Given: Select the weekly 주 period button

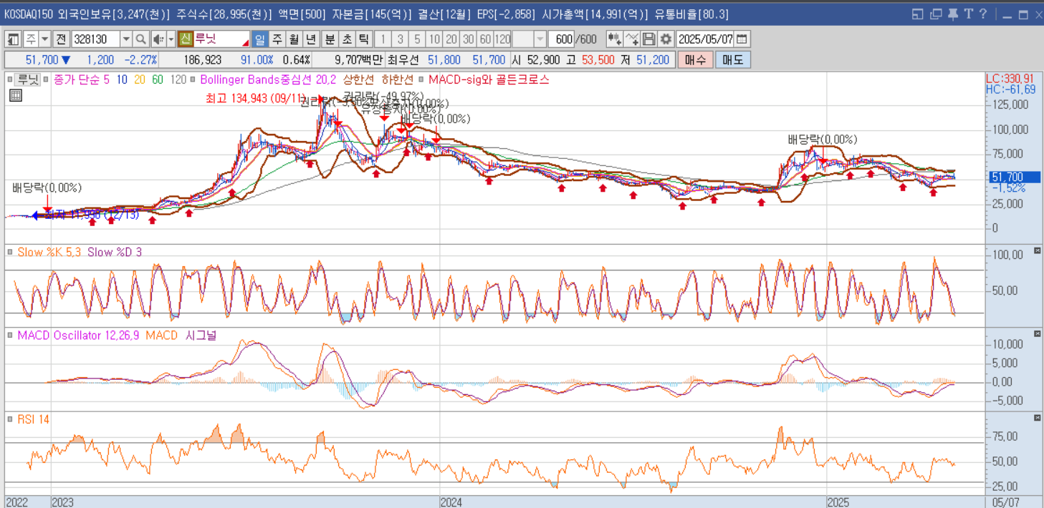Looking at the screenshot, I should [277, 39].
